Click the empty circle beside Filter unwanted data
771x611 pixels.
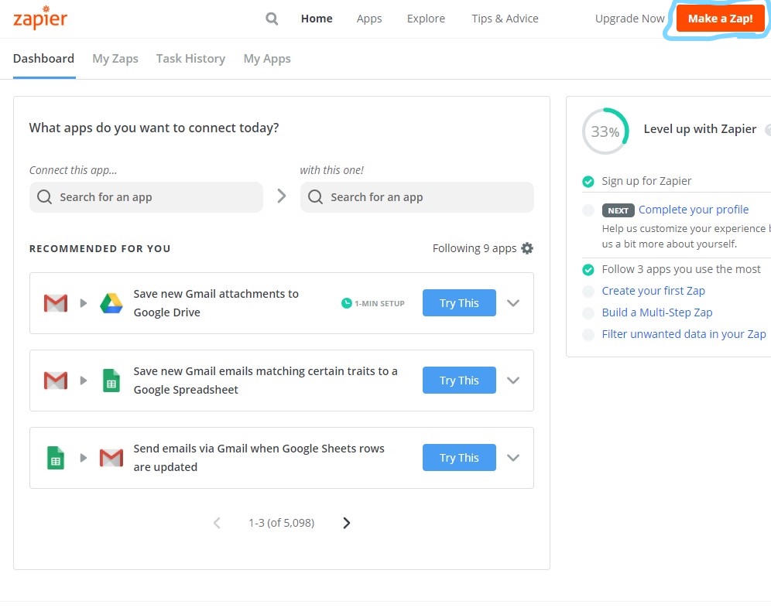588,334
